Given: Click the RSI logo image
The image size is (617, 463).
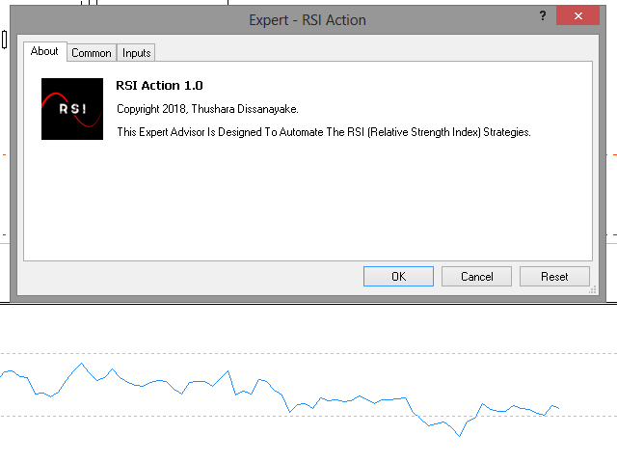Looking at the screenshot, I should 72,109.
